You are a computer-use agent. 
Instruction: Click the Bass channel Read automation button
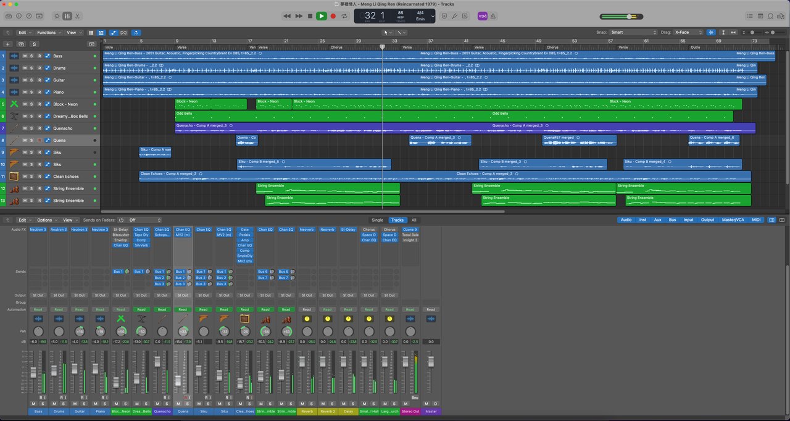pos(38,309)
